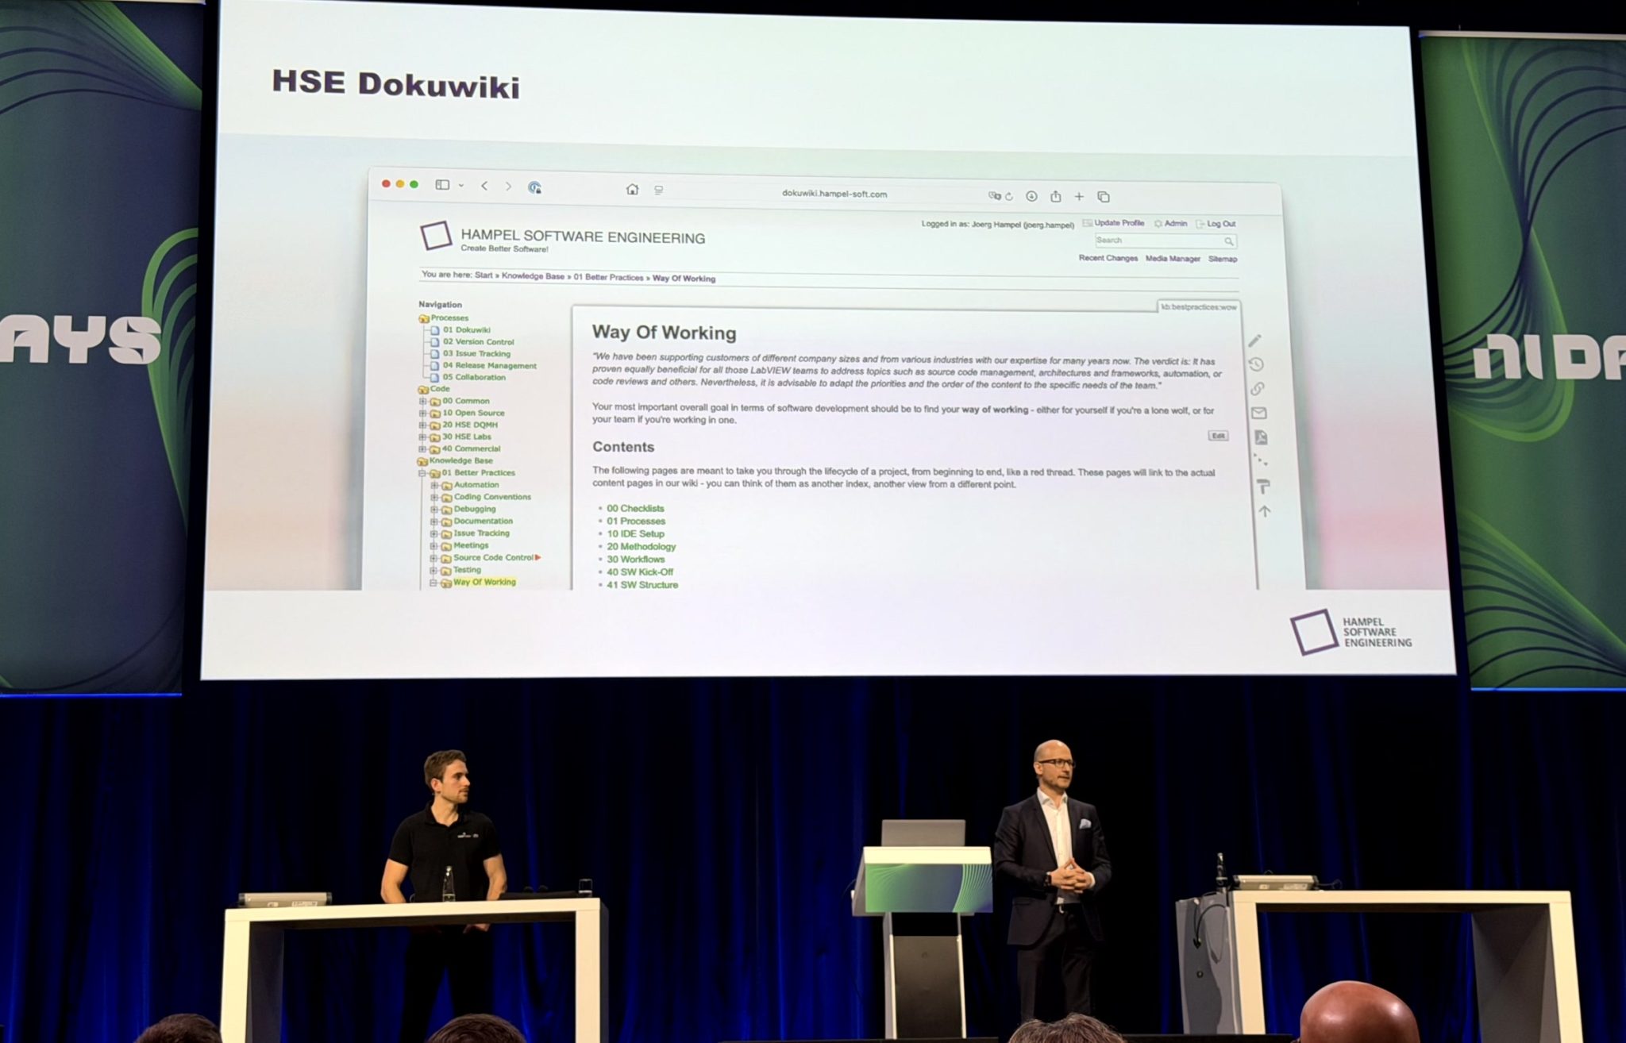Screen dimensions: 1626x1043
Task: Click the Safari forward arrow
Action: (508, 187)
